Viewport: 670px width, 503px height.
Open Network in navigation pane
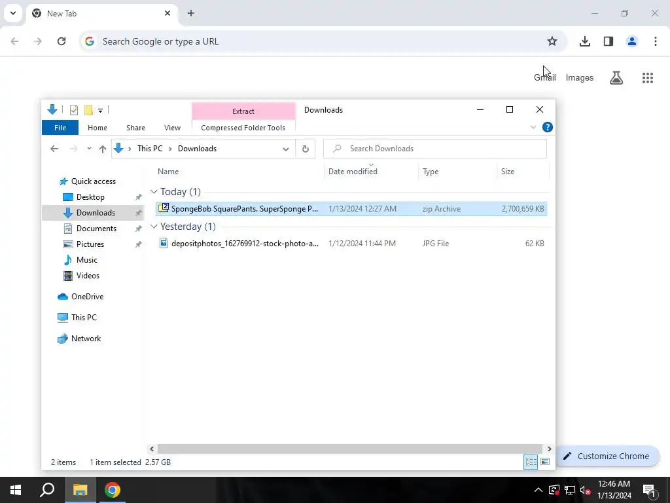(86, 339)
